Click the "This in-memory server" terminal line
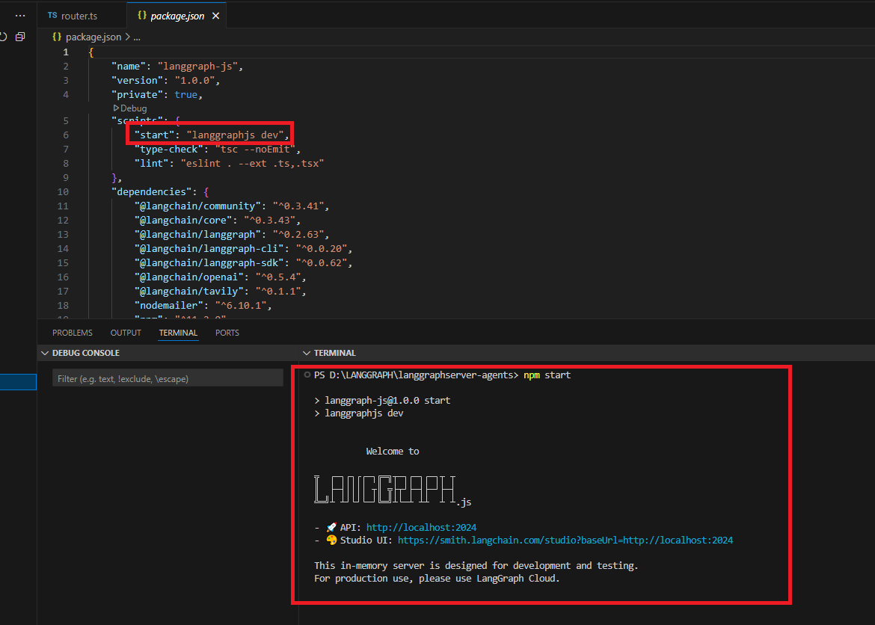 click(x=476, y=566)
